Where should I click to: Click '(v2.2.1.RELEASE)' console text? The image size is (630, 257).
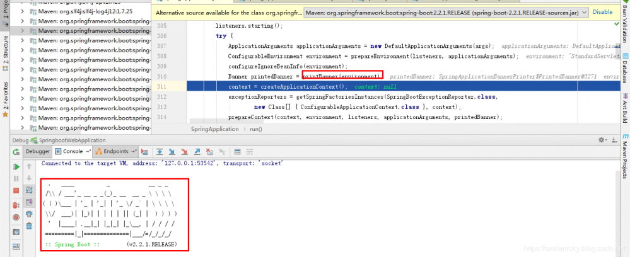tap(151, 244)
